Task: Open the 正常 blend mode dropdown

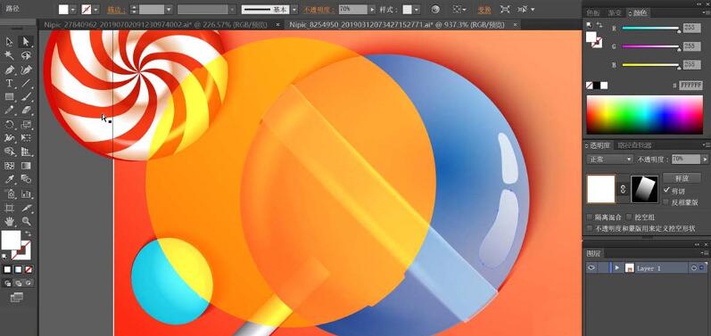Action: 609,160
